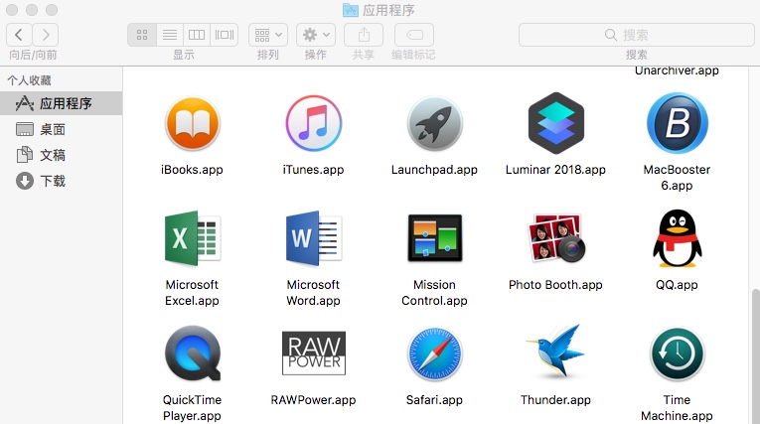
Task: Switch to column view mode
Action: [197, 35]
